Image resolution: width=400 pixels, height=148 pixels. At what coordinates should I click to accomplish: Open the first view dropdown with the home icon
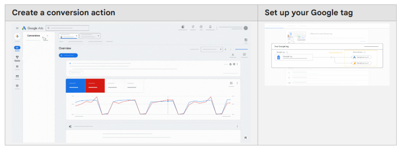tap(69, 36)
